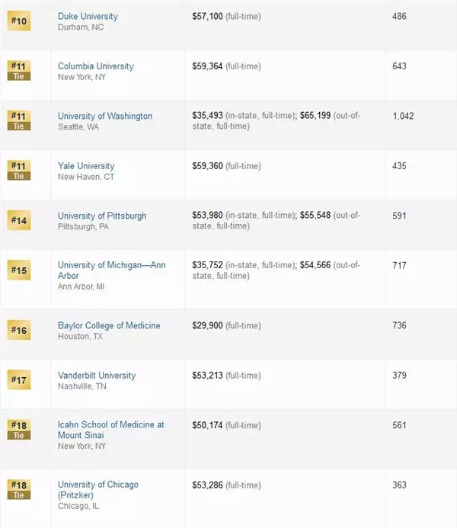Visit the University of Washington page
Image resolution: width=457 pixels, height=528 pixels.
click(105, 116)
